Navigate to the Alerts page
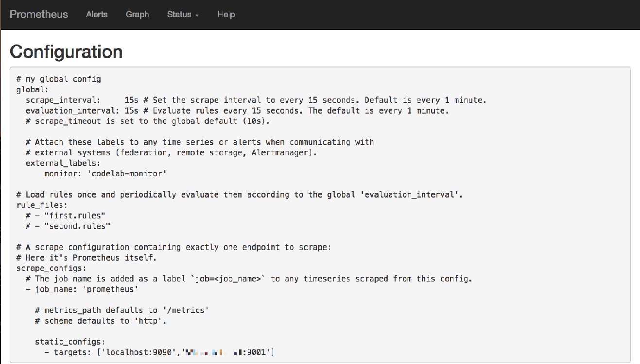Image resolution: width=640 pixels, height=364 pixels. (97, 15)
